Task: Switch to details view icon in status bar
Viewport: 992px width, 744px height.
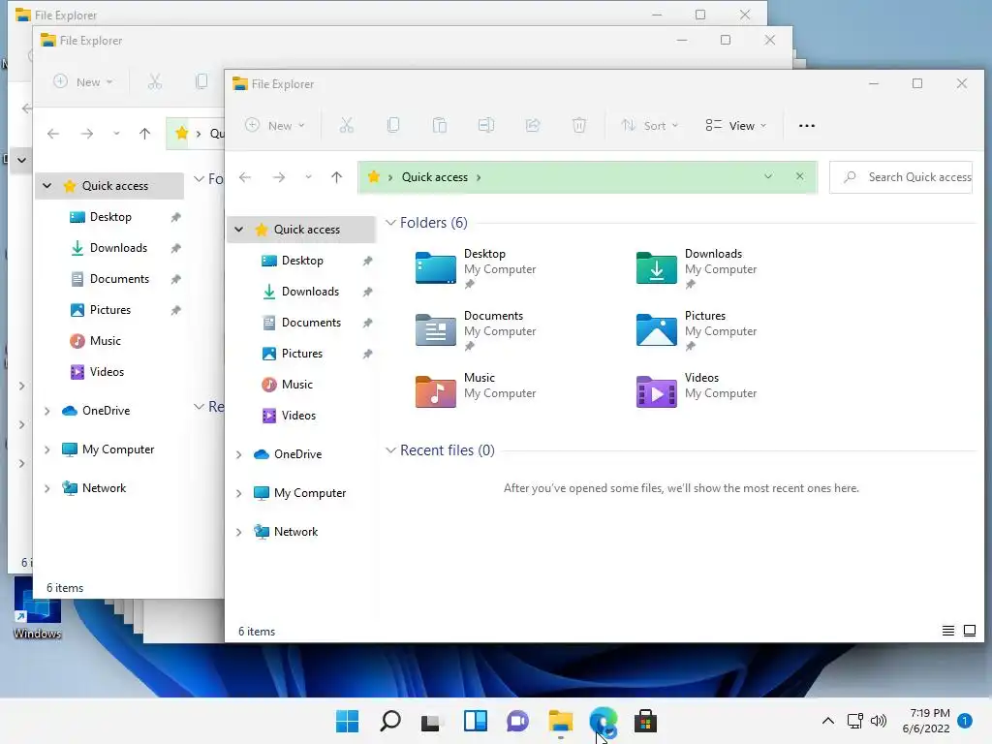Action: (x=947, y=631)
